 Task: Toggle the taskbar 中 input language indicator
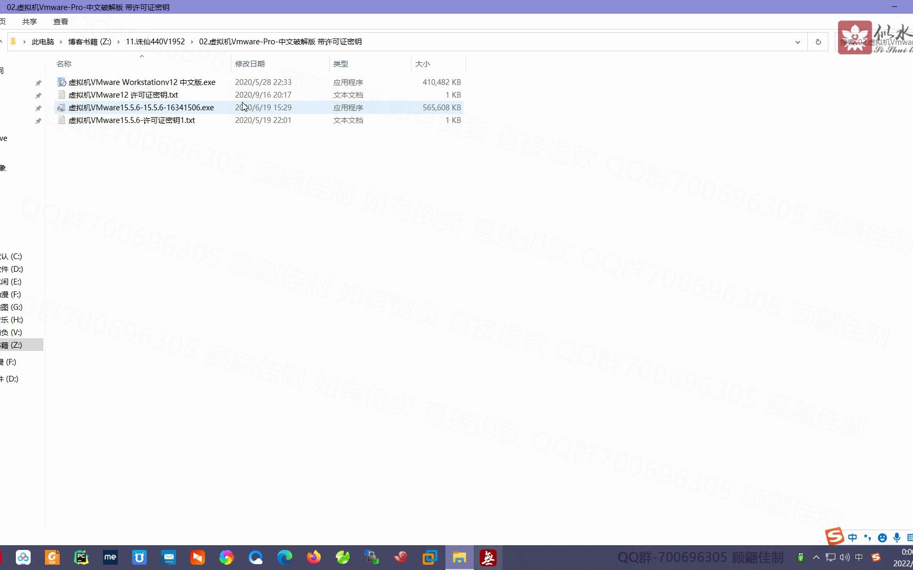pyautogui.click(x=859, y=557)
